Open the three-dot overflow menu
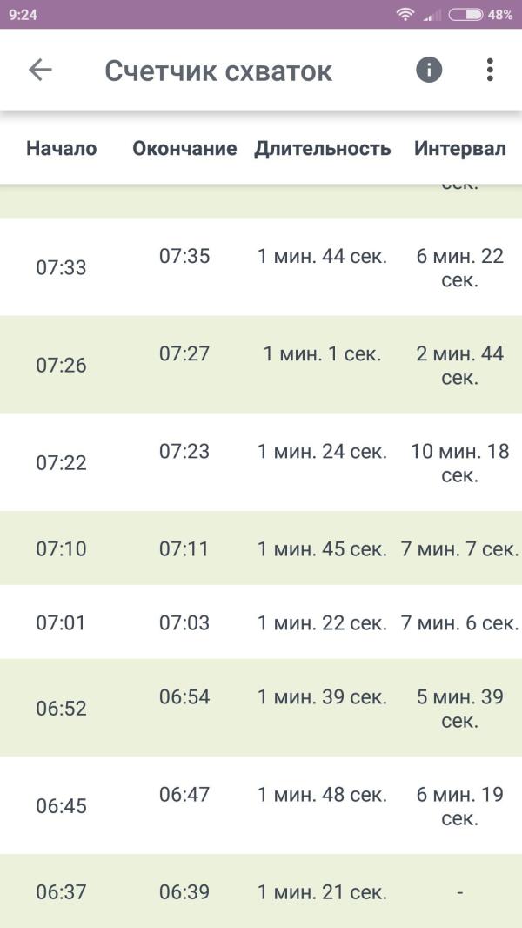The width and height of the screenshot is (522, 928). (490, 70)
